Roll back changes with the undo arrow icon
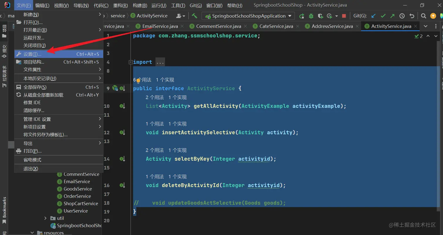This screenshot has width=443, height=235. pos(412,16)
